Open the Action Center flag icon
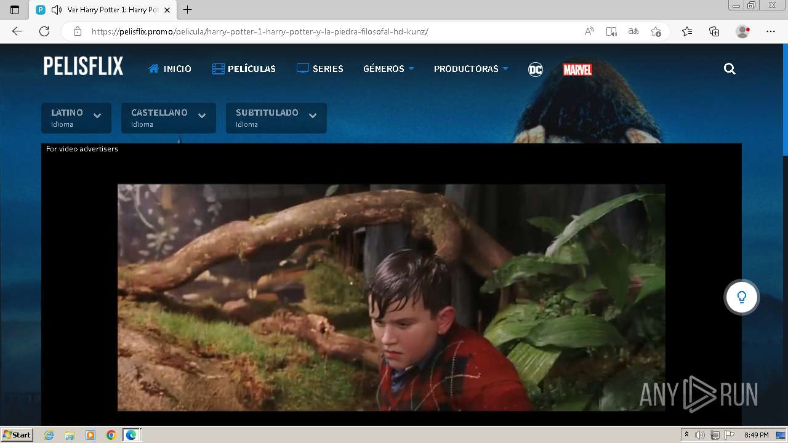 (x=729, y=435)
